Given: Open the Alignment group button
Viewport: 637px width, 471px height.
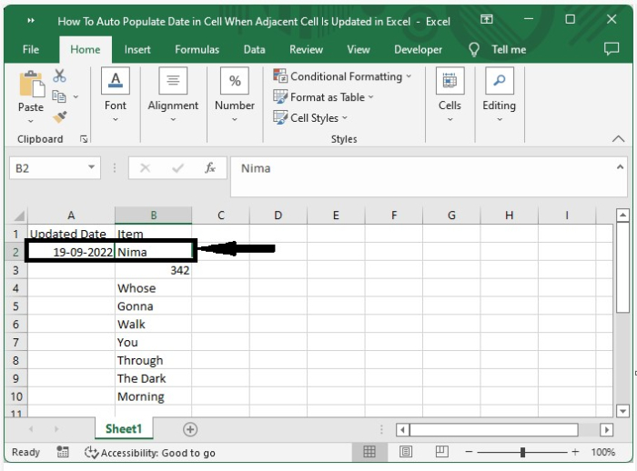Looking at the screenshot, I should [x=173, y=94].
